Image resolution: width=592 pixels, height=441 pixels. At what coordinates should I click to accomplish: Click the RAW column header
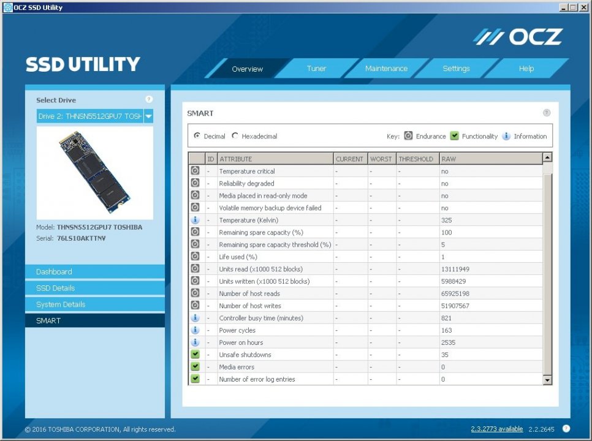tap(491, 159)
